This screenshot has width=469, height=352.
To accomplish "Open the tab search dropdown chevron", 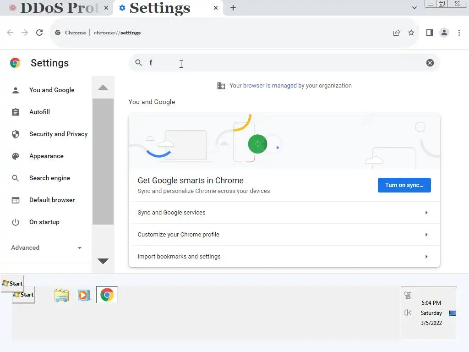I will (x=414, y=8).
